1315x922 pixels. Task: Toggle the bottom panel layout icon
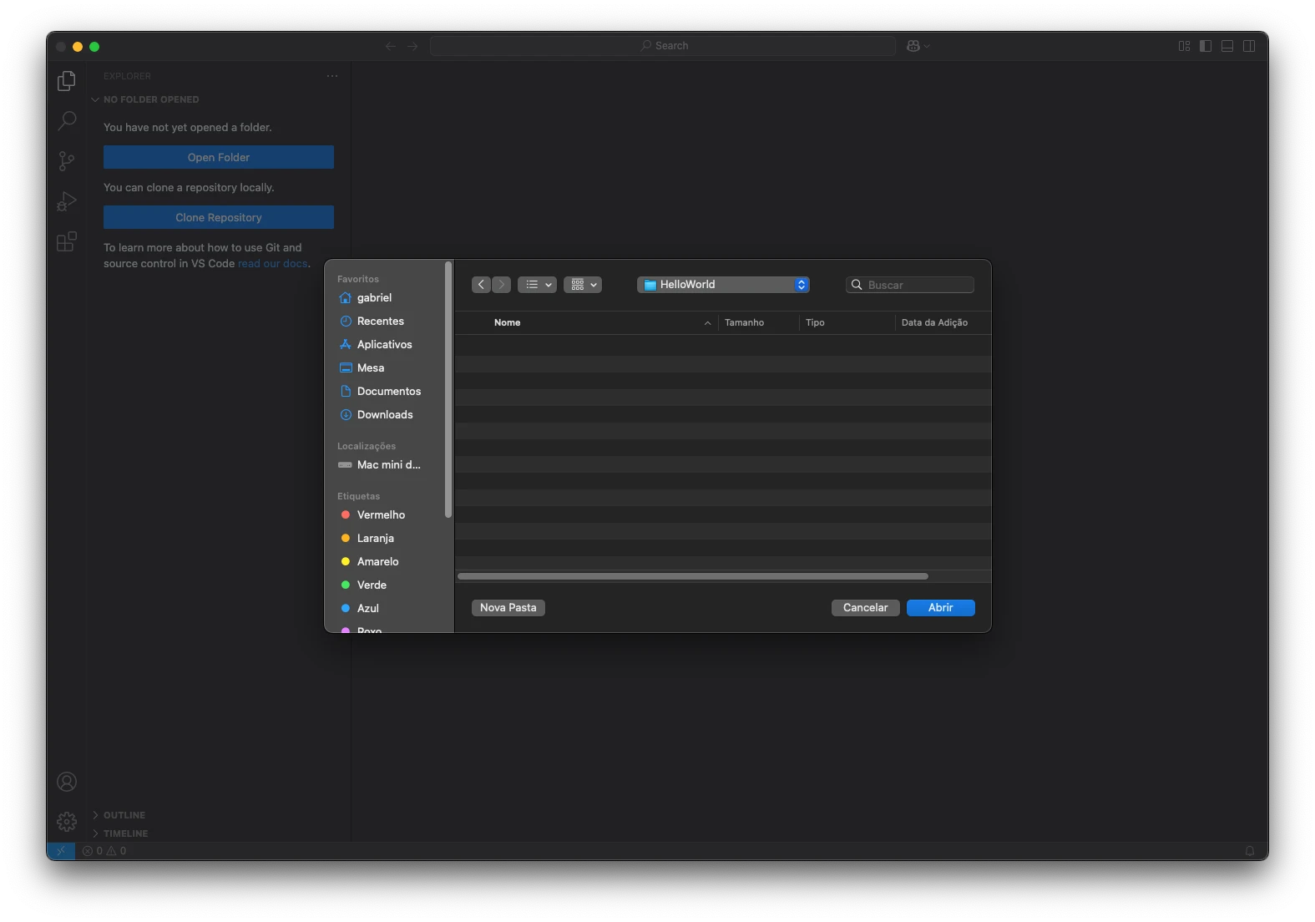pos(1227,46)
